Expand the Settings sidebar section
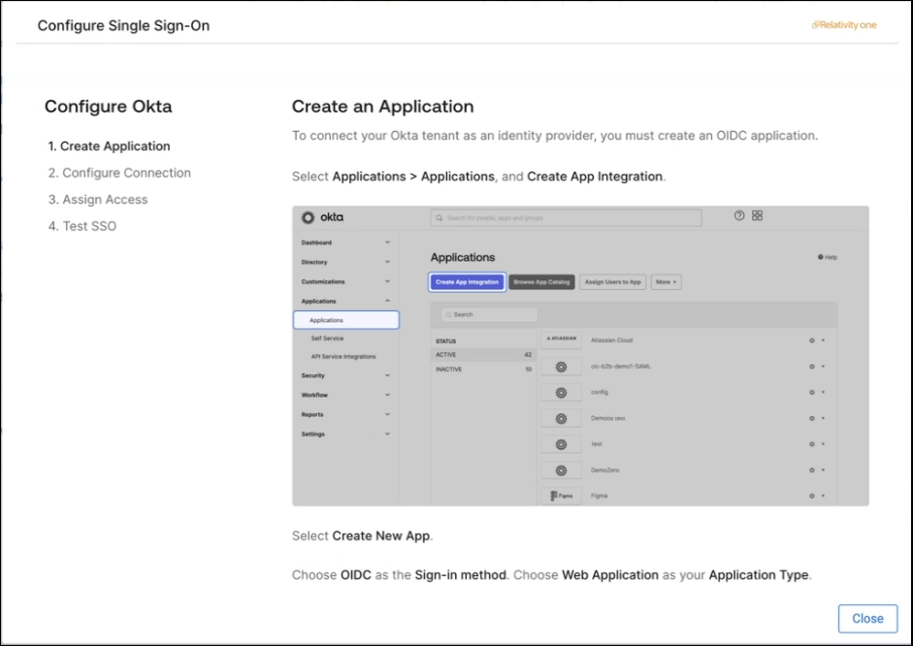The width and height of the screenshot is (913, 646). pos(387,435)
